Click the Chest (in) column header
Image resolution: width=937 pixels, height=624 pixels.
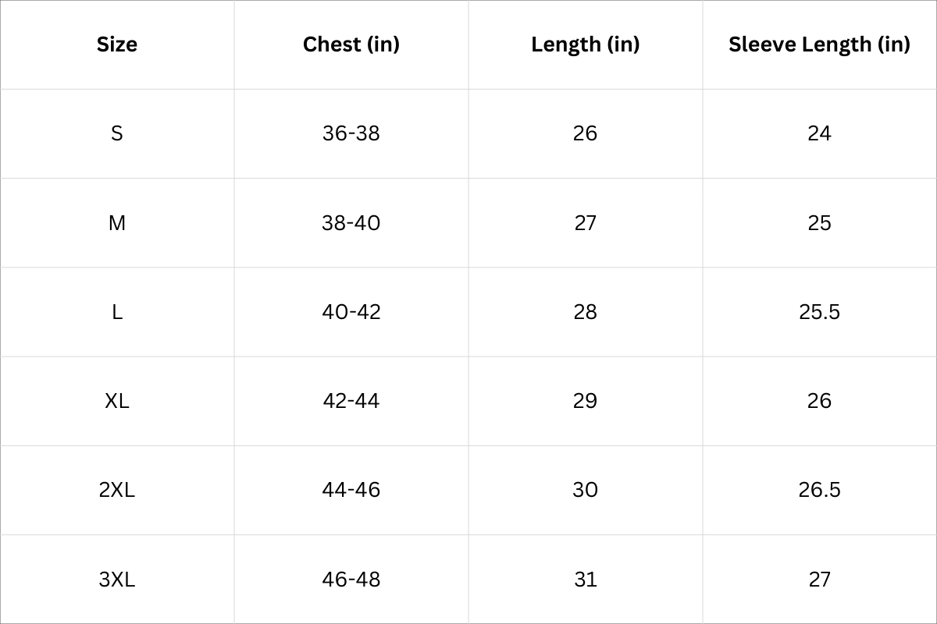[351, 44]
